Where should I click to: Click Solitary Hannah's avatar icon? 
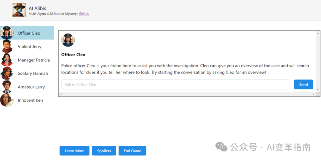[x=7, y=74]
